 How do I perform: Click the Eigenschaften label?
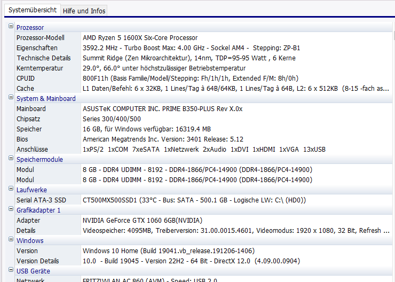click(37, 48)
